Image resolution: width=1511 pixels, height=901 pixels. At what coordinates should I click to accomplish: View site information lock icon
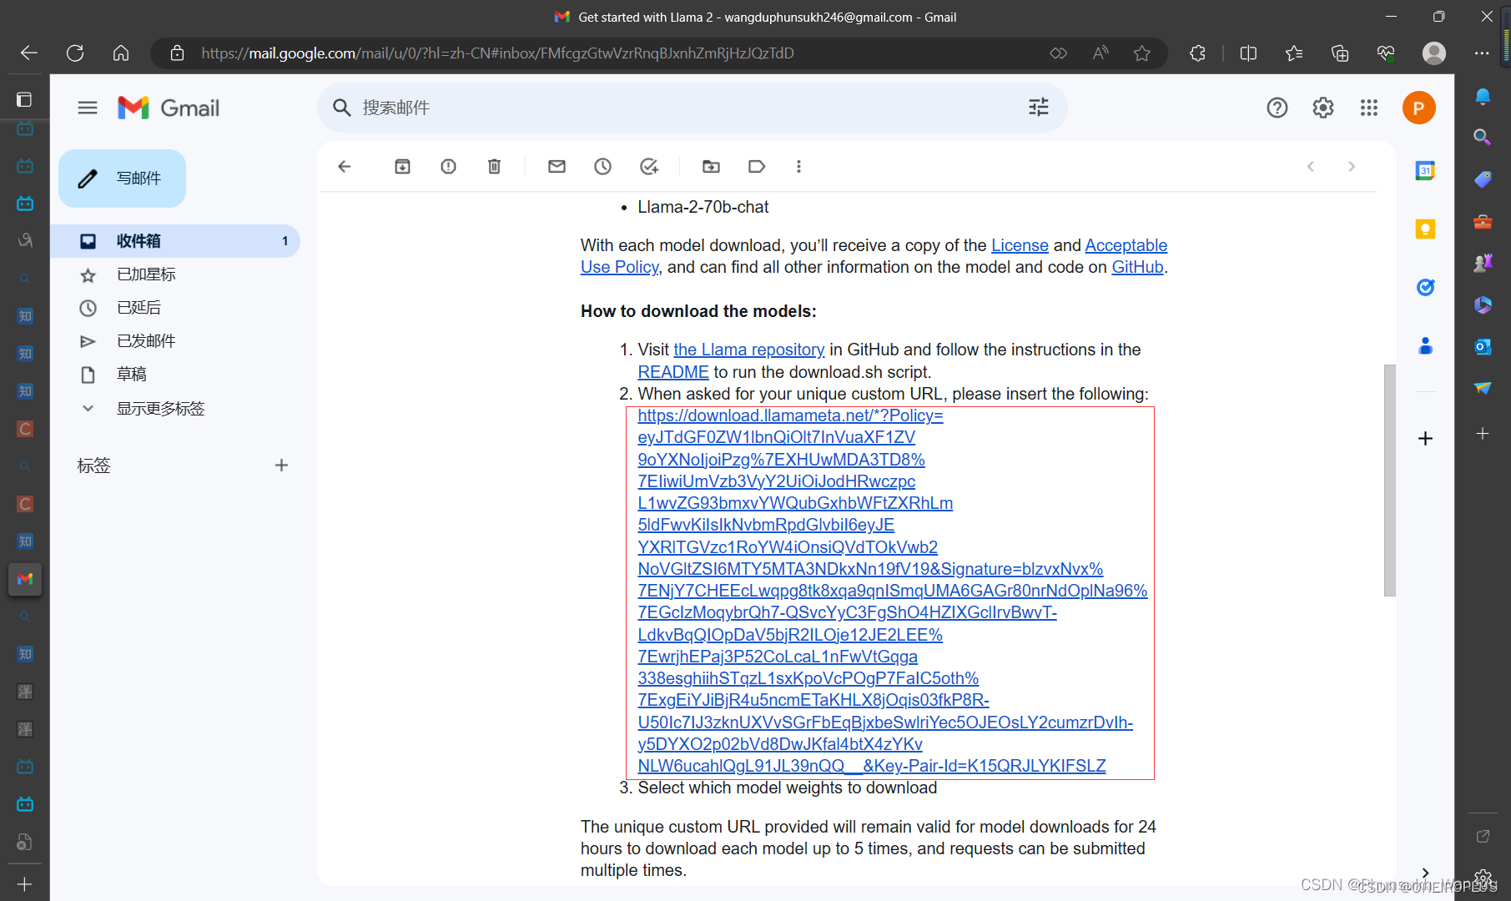coord(177,53)
